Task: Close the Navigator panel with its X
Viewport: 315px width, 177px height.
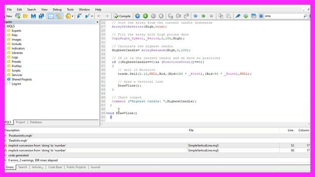Action: (x=97, y=22)
